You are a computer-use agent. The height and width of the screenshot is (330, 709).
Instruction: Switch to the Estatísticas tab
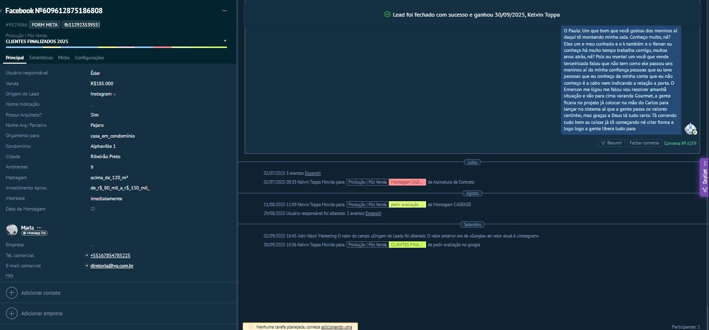[41, 58]
